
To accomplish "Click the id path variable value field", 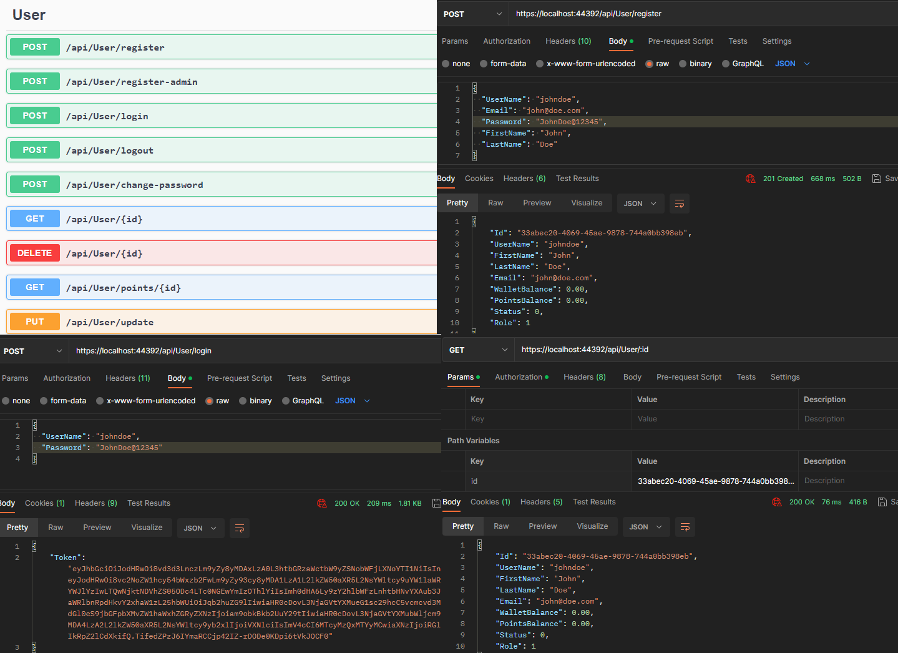I will (715, 481).
